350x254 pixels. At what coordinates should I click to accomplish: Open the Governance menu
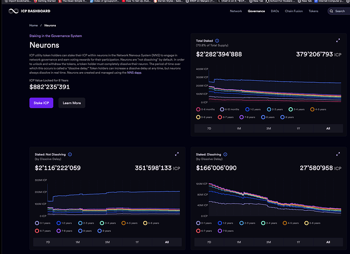click(256, 11)
